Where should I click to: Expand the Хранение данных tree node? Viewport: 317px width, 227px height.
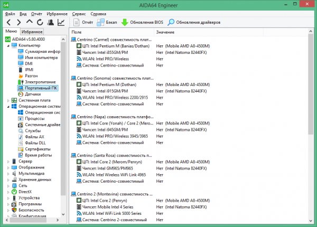point(8,179)
